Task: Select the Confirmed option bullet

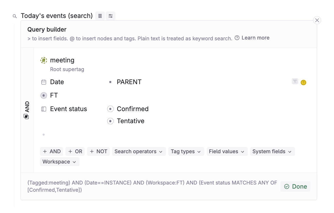Action: click(110, 109)
